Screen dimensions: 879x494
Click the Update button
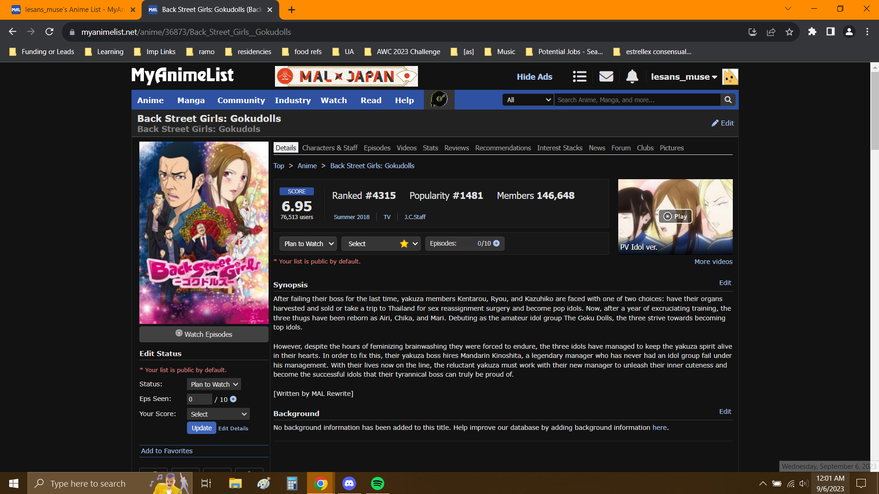click(201, 428)
